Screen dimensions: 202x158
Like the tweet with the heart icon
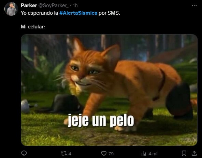(104, 154)
